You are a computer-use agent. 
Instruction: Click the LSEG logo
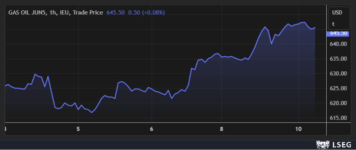coord(334,145)
